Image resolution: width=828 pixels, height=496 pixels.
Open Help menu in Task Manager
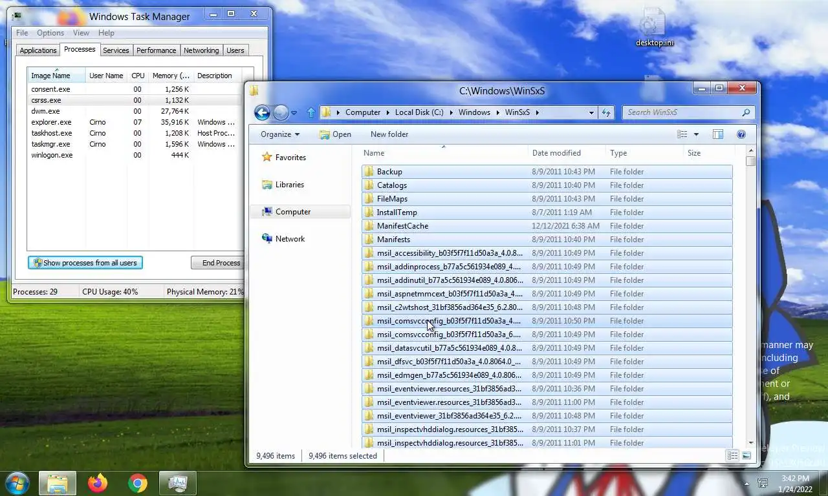(x=106, y=33)
